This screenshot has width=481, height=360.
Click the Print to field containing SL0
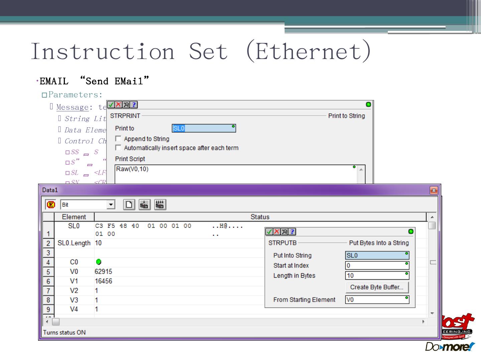point(204,128)
